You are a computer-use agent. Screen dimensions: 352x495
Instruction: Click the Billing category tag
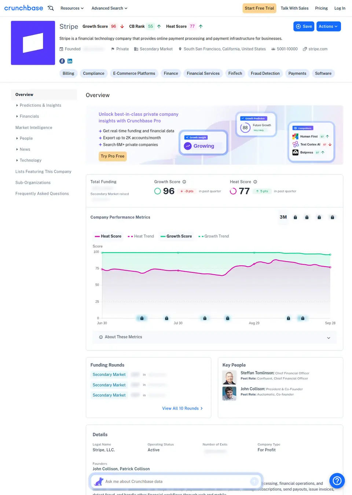coord(68,74)
